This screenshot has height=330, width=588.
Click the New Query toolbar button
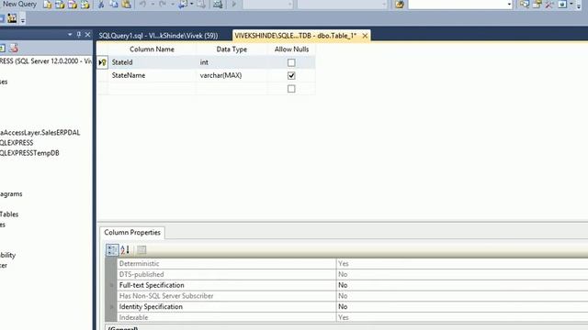(18, 4)
